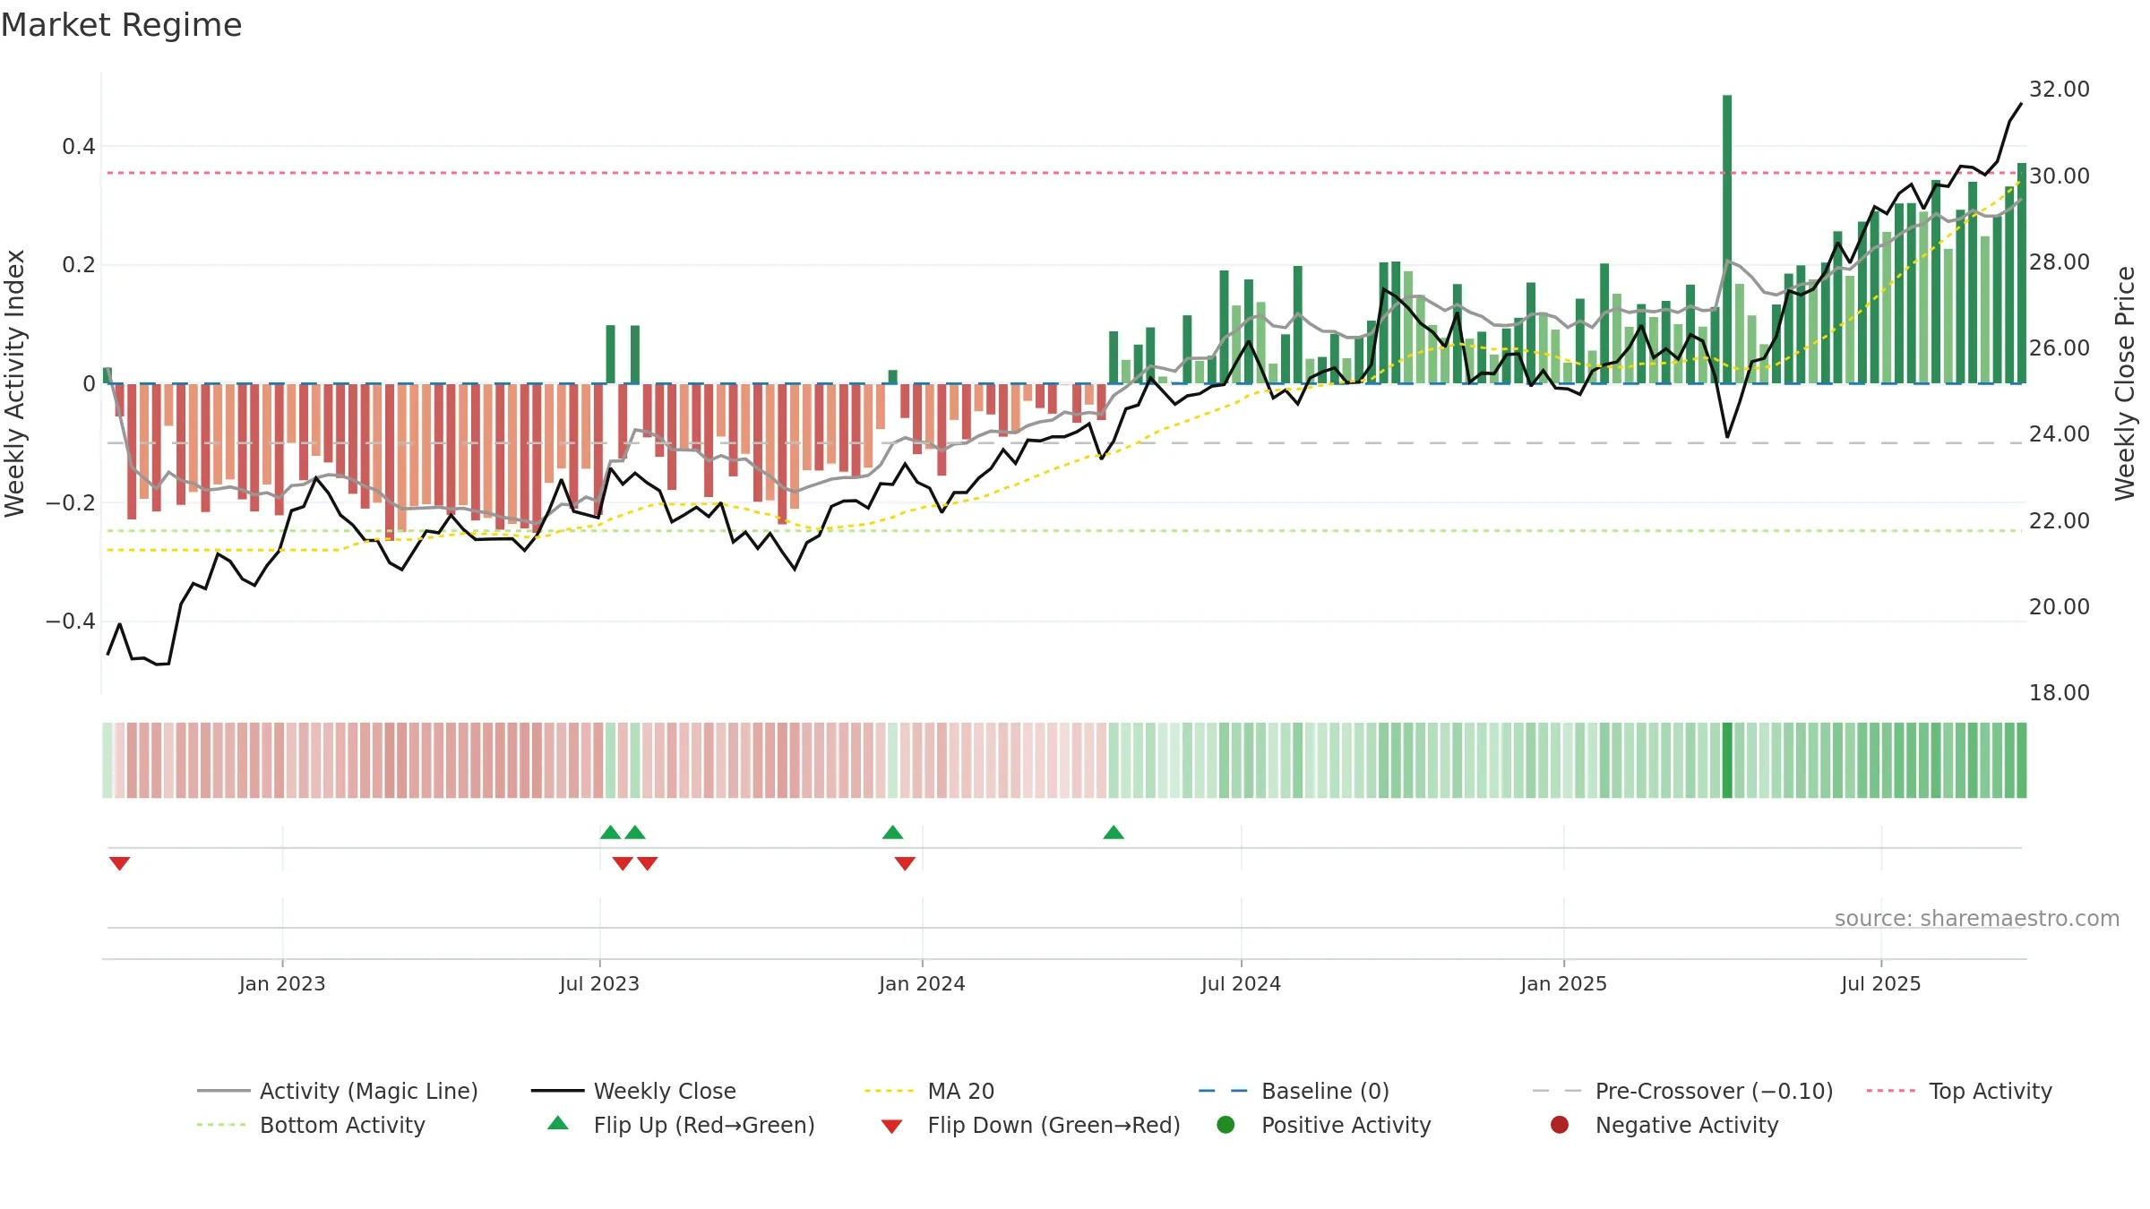Click the 22.00 price axis value
2150x1209 pixels.
click(x=2060, y=520)
